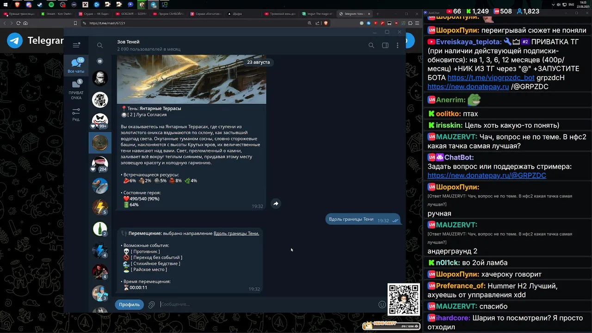
Task: Bookmark this page in browser
Action: 75,23
